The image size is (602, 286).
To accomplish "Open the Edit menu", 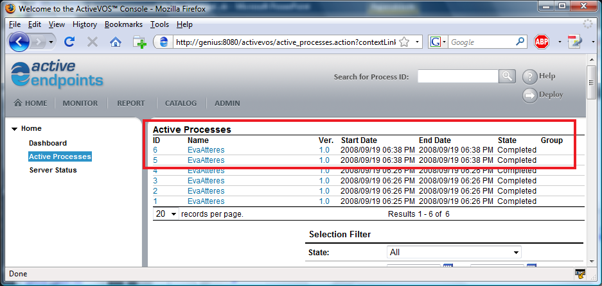I will coord(35,24).
